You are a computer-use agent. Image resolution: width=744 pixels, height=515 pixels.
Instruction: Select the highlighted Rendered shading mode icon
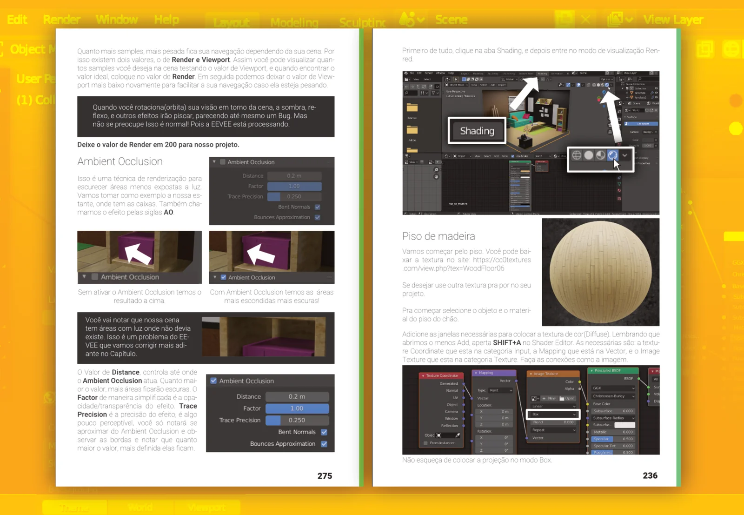click(613, 156)
